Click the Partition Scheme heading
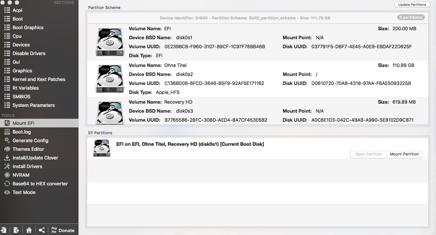Image resolution: width=436 pixels, height=235 pixels. [104, 8]
